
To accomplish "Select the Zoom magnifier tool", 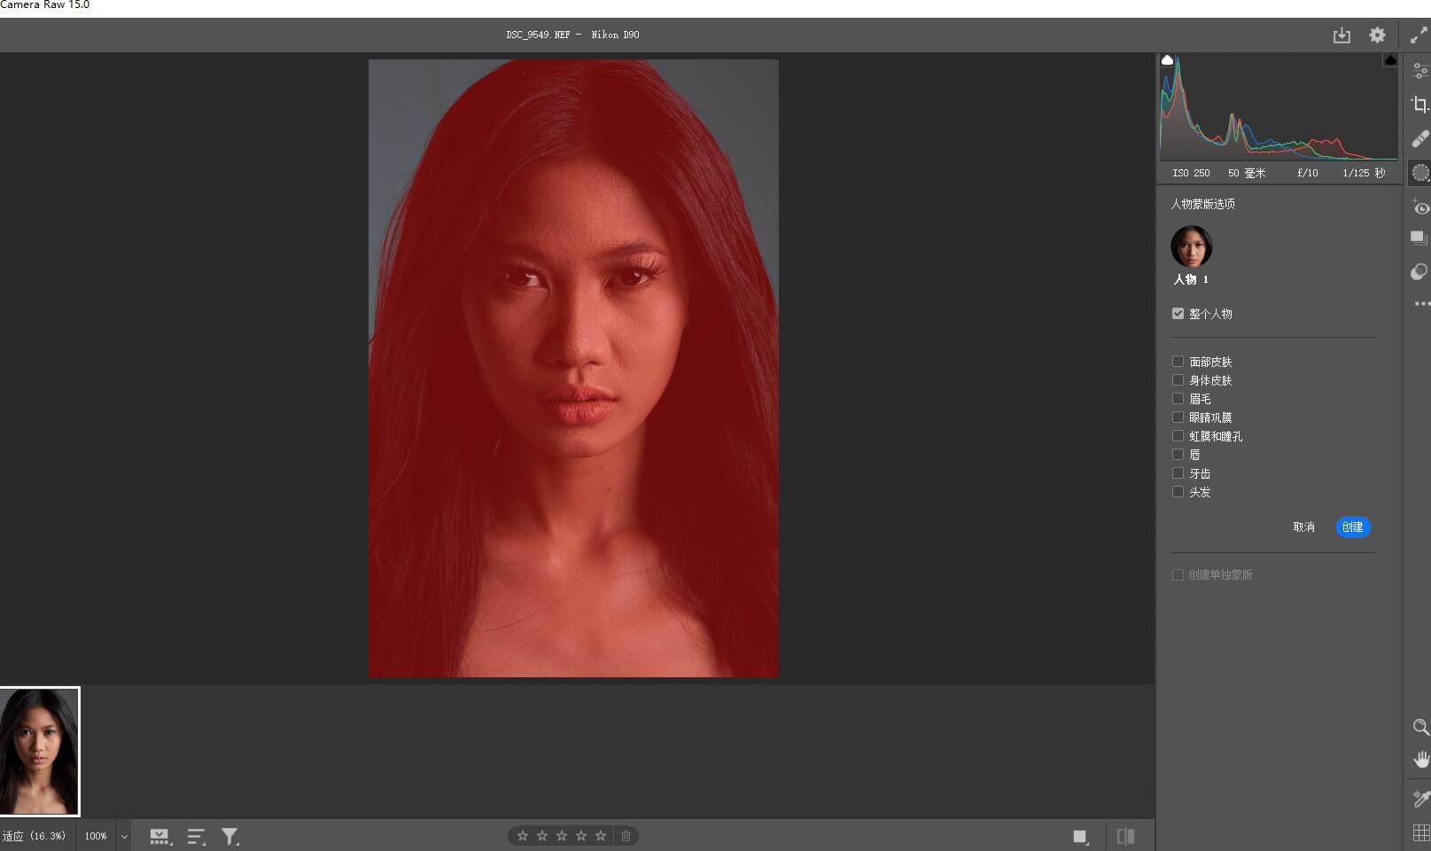I will pos(1419,727).
